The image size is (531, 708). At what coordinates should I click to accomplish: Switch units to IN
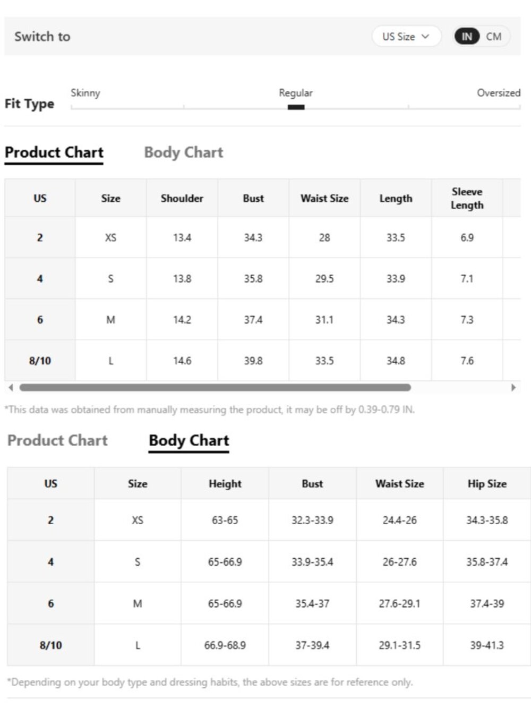click(467, 37)
